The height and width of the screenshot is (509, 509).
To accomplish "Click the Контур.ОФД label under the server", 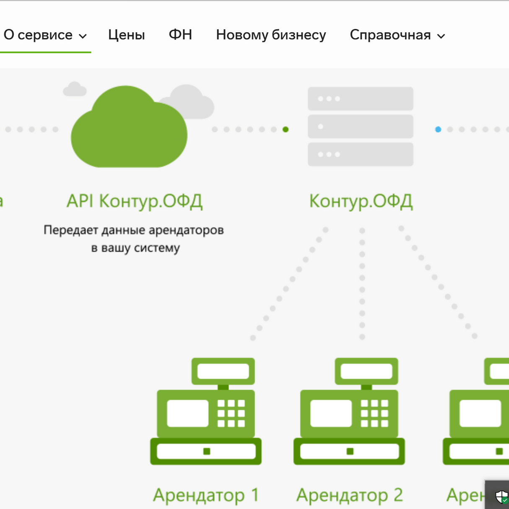I will click(361, 201).
